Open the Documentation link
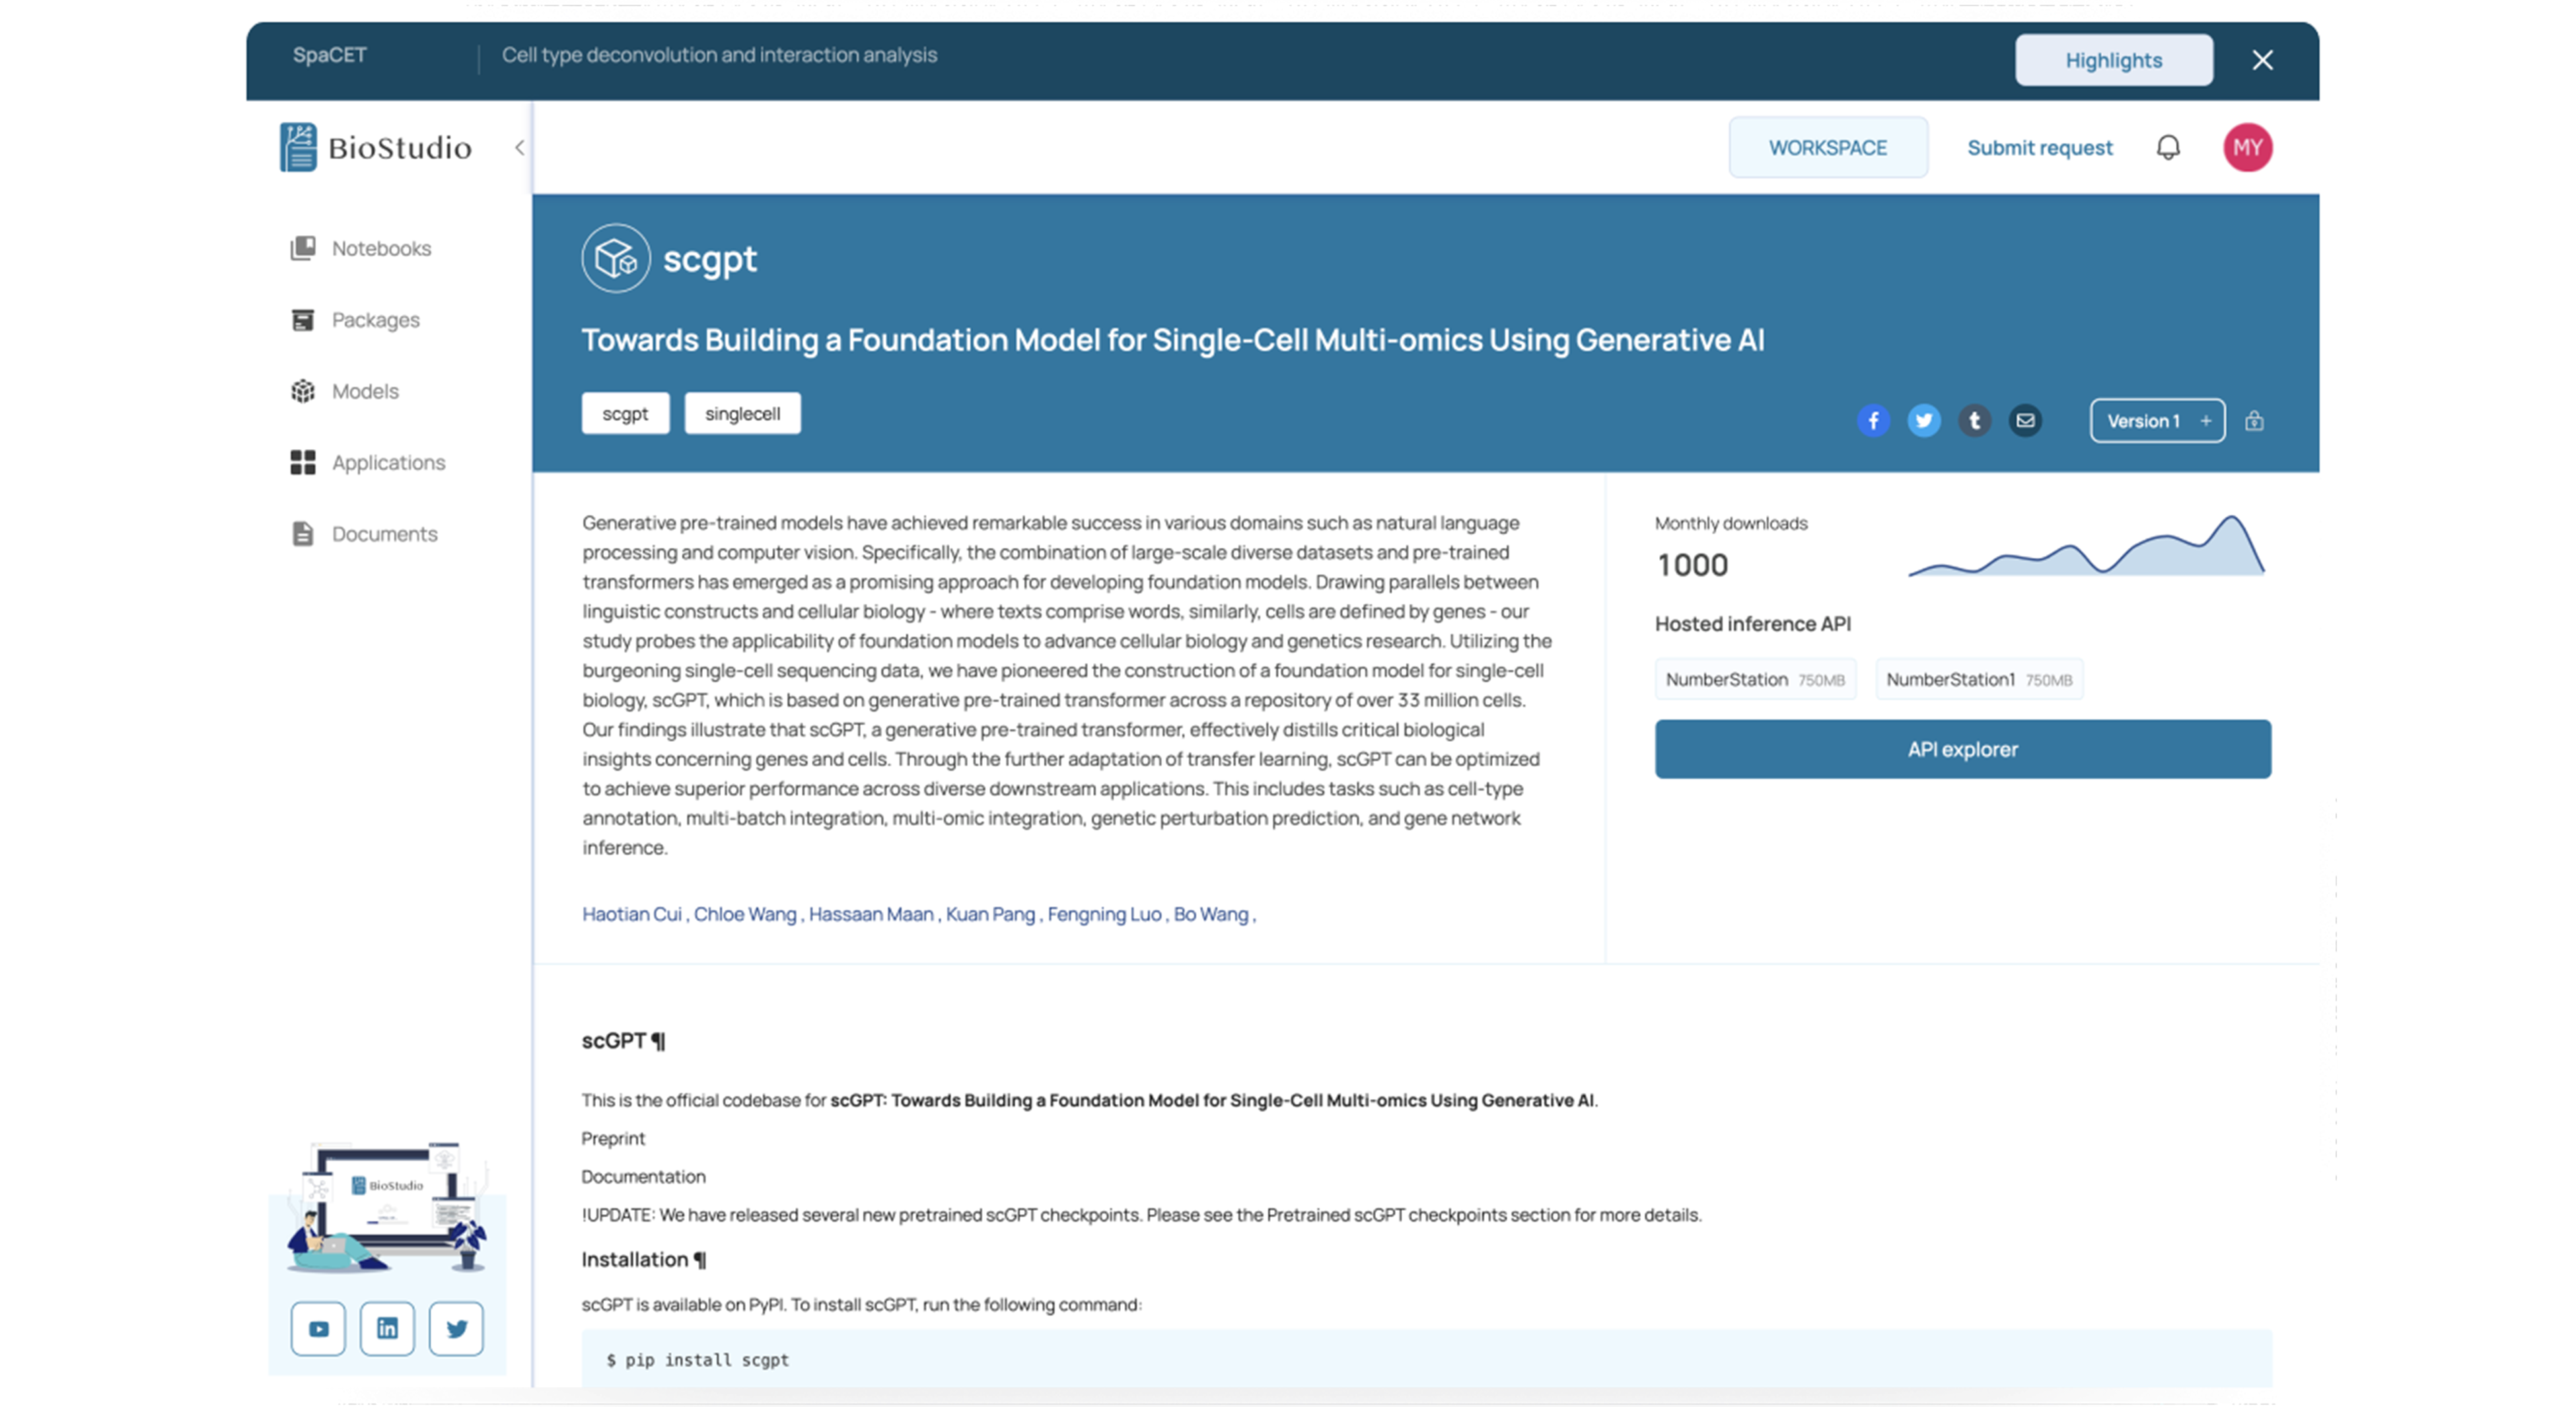The width and height of the screenshot is (2576, 1407). click(643, 1176)
